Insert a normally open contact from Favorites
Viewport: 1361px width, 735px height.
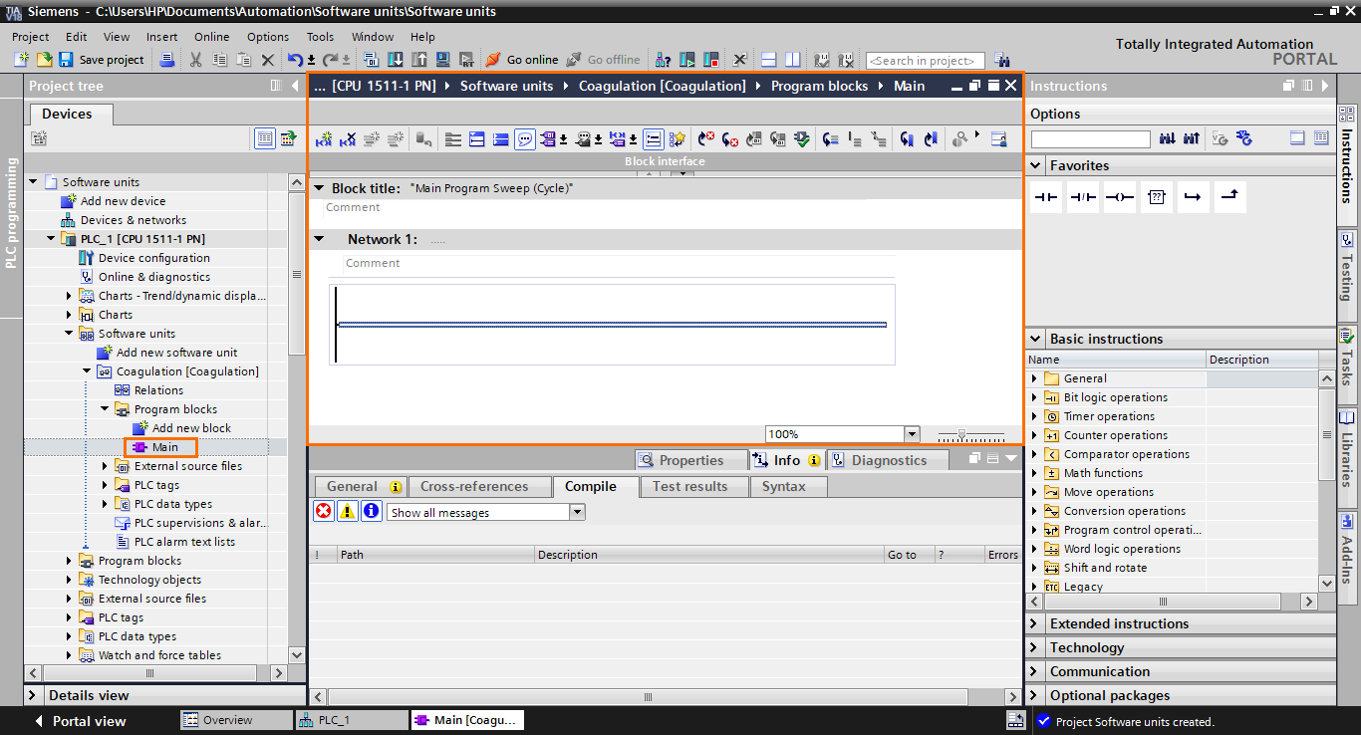click(1045, 196)
